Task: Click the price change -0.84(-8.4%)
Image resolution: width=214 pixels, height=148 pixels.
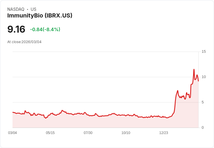Action: click(x=45, y=29)
